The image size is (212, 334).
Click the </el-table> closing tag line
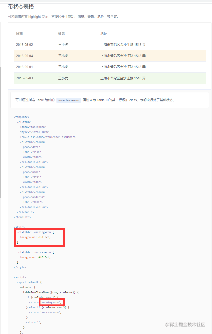pos(25,212)
